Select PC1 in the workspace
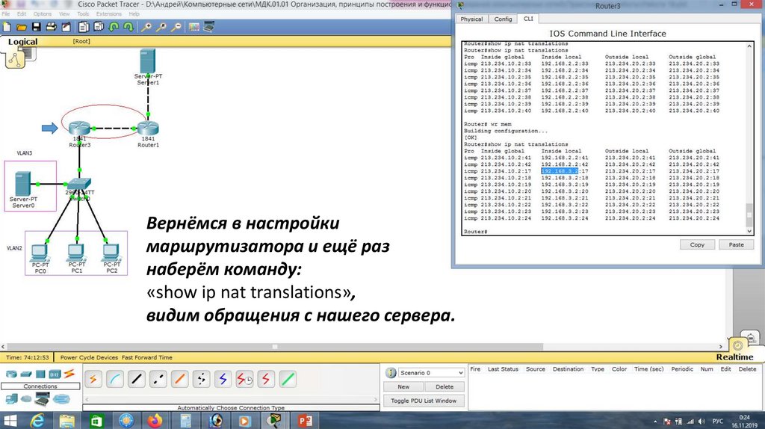Image resolution: width=765 pixels, height=429 pixels. pos(76,253)
